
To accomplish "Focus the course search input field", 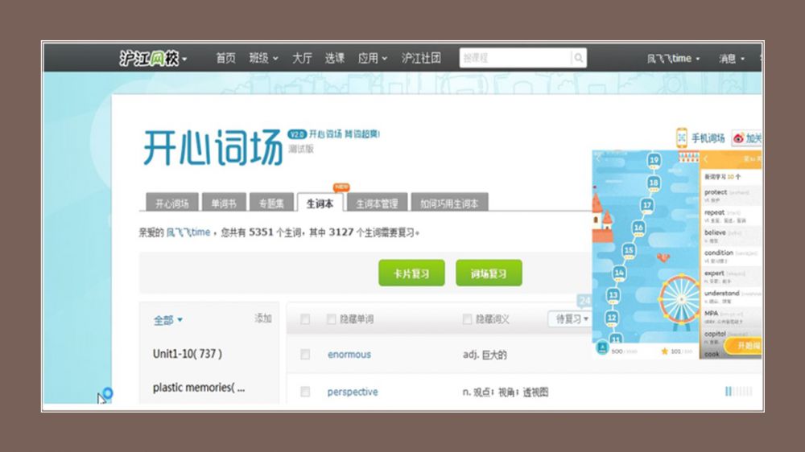I will [x=515, y=58].
